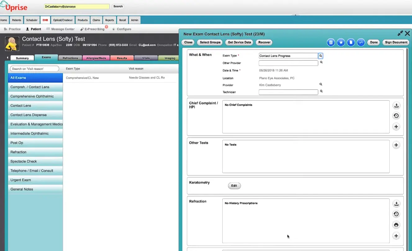Open the EHR menu item
This screenshot has height=251, width=412.
pyautogui.click(x=45, y=20)
